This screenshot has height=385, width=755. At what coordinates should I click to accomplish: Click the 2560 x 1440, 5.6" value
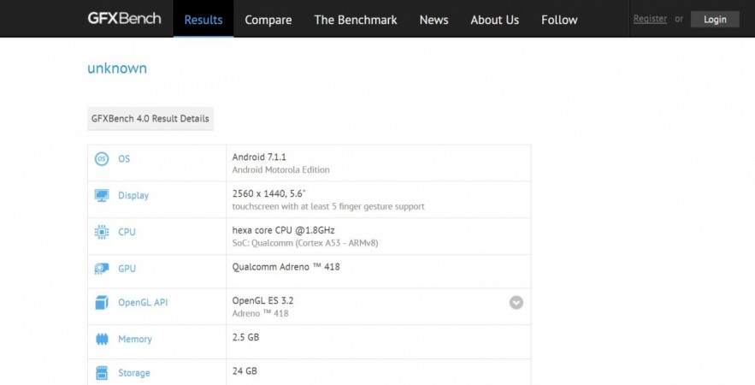click(268, 193)
